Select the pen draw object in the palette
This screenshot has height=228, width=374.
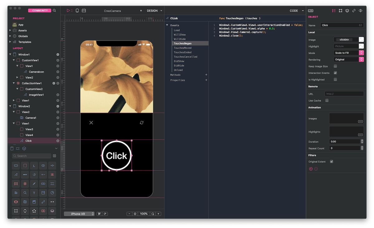(34, 184)
